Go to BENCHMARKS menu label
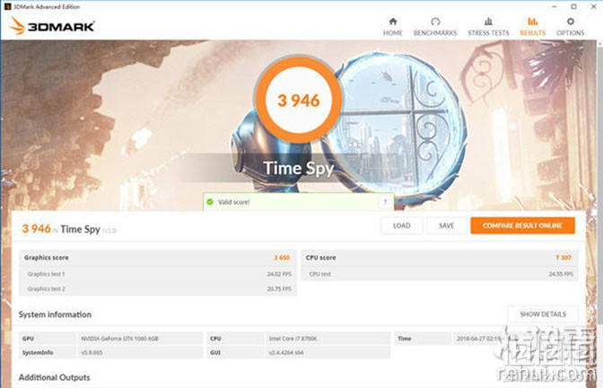This screenshot has height=388, width=603. point(435,33)
